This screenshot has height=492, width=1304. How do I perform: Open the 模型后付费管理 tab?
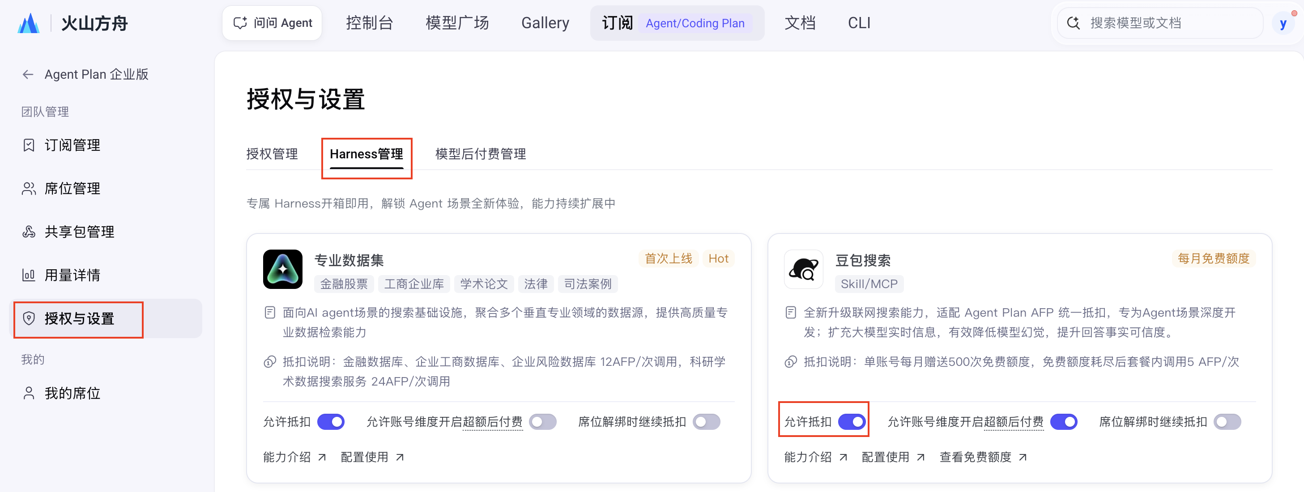(x=481, y=154)
